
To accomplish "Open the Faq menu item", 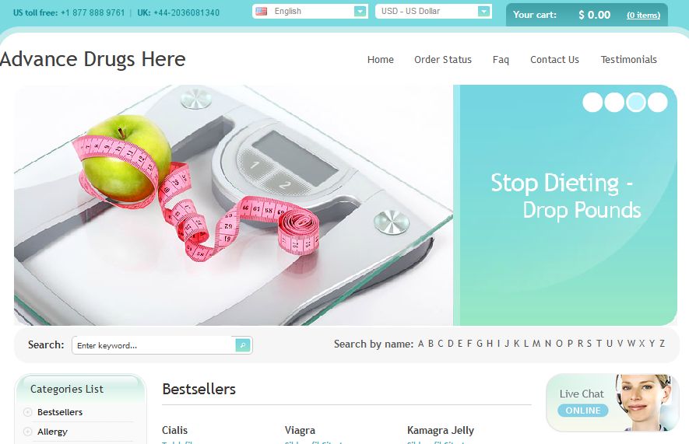I will point(501,60).
